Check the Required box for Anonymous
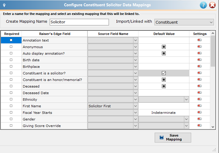This screenshot has height=153, width=219. coord(11,47)
